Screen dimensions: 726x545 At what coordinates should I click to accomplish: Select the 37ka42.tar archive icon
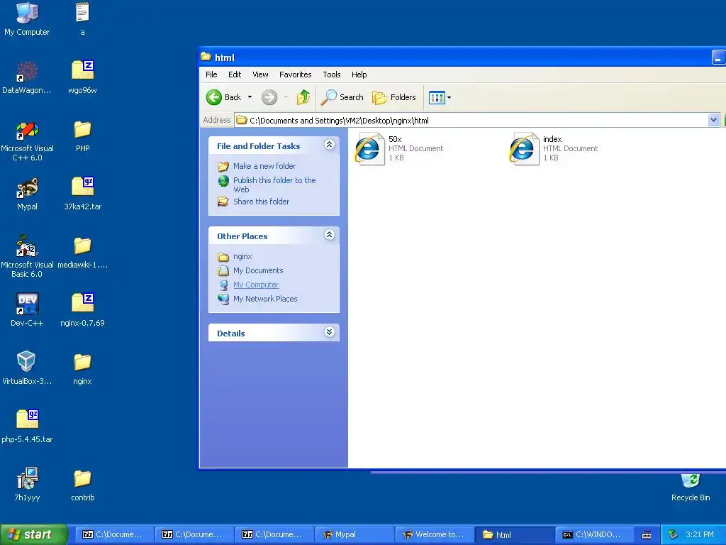tap(82, 194)
